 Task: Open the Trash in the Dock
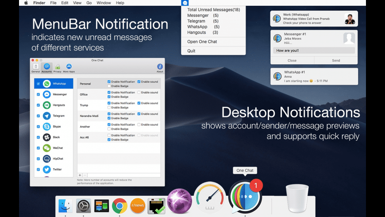(x=297, y=198)
